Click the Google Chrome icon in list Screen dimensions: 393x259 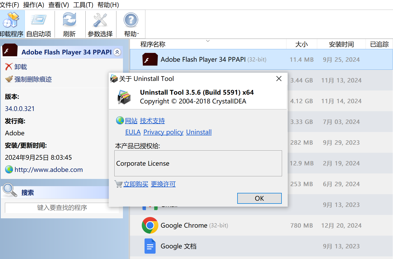(150, 225)
